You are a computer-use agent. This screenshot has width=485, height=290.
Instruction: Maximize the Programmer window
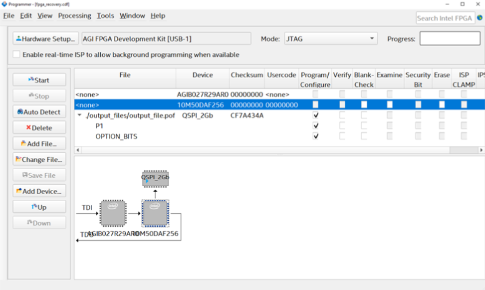(462, 4)
